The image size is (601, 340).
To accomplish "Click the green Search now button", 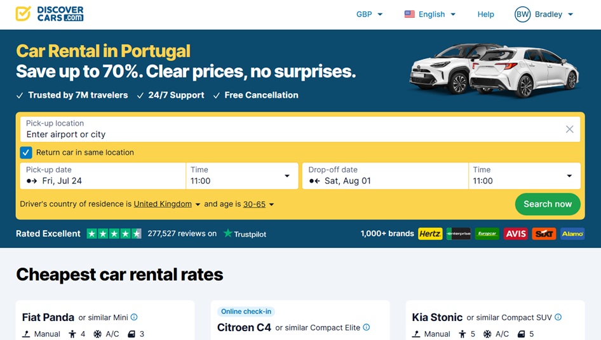I will [x=548, y=204].
